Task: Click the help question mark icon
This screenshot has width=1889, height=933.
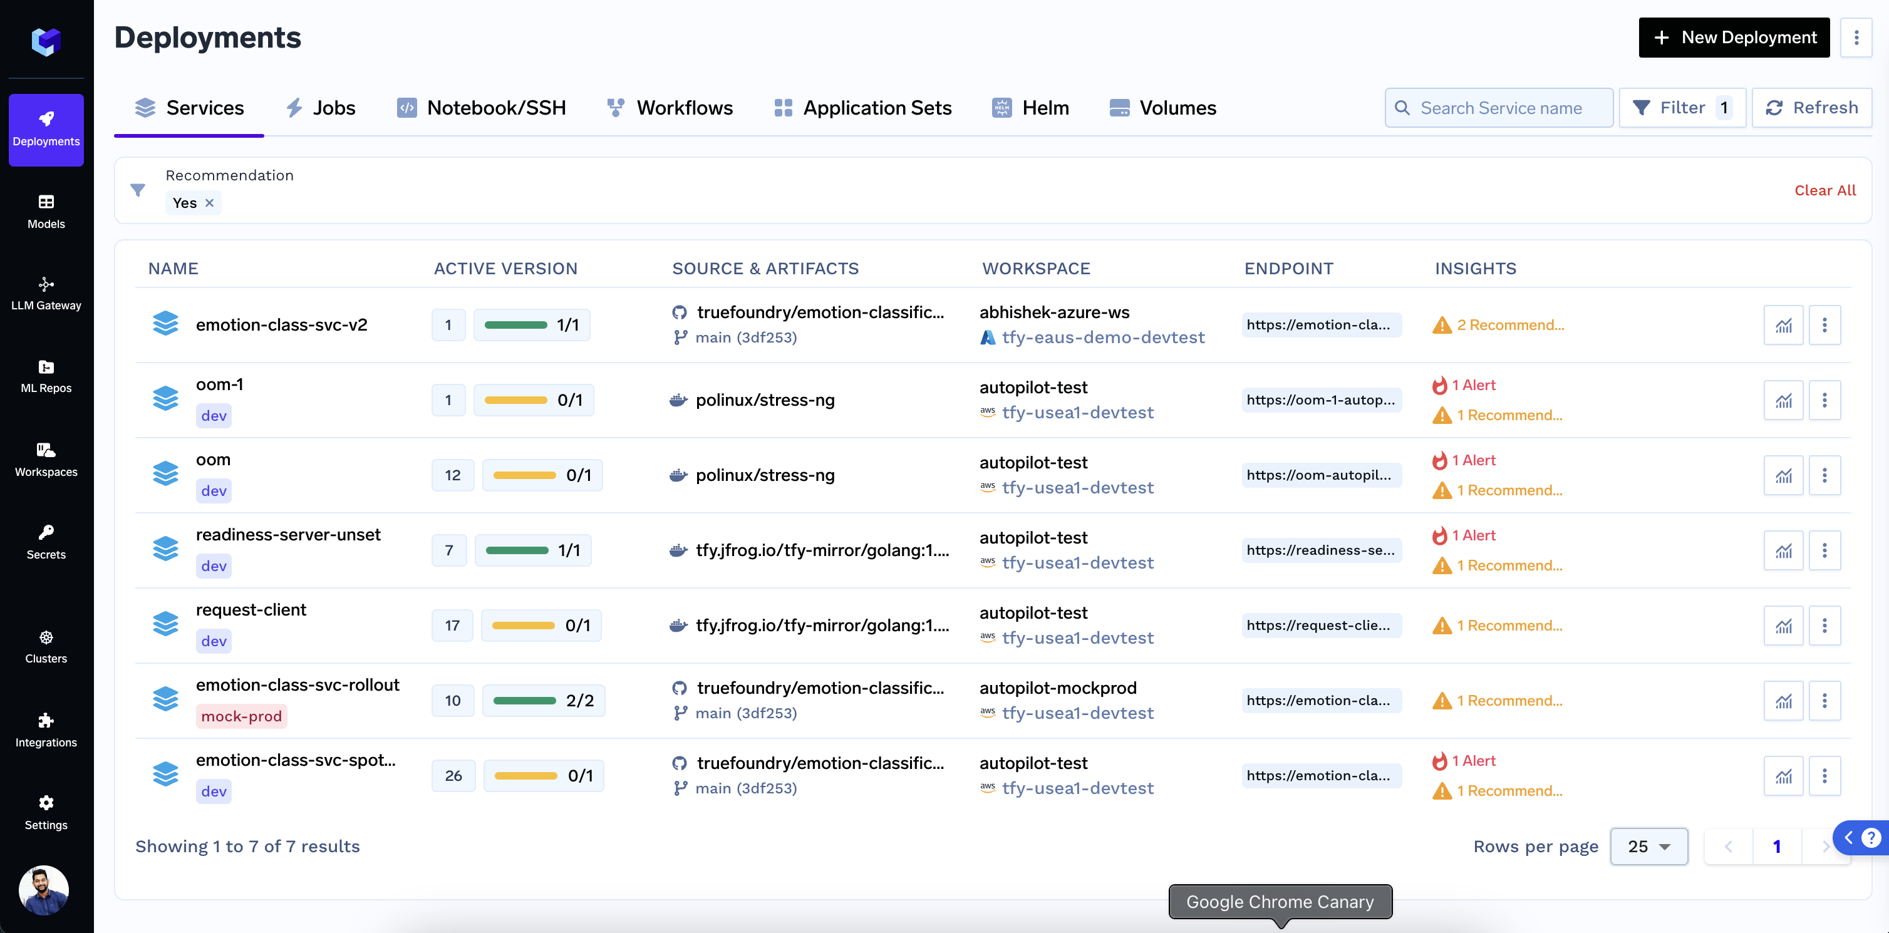Action: click(1870, 837)
